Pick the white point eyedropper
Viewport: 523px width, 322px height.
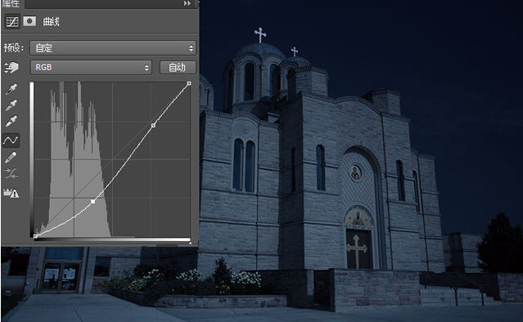point(11,121)
